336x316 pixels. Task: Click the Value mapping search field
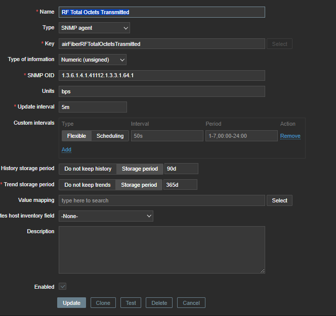coord(161,200)
